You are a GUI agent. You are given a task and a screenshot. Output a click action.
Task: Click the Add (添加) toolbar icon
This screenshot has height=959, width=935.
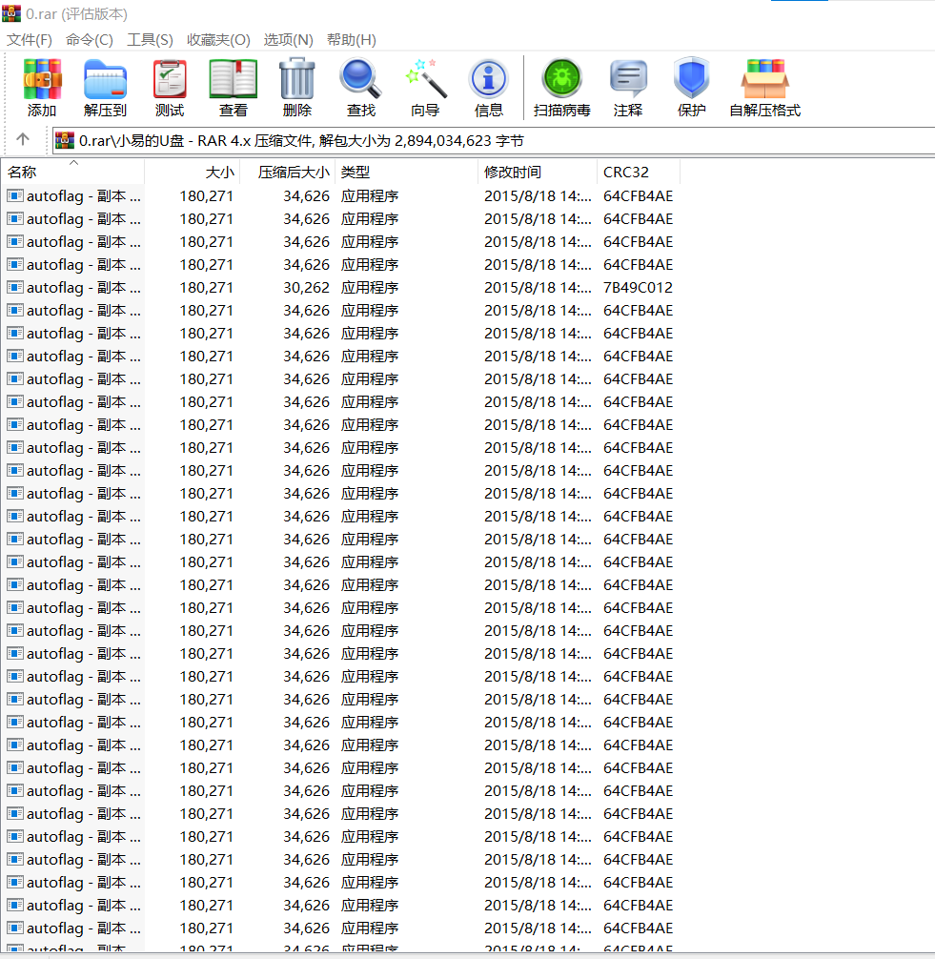tap(42, 87)
